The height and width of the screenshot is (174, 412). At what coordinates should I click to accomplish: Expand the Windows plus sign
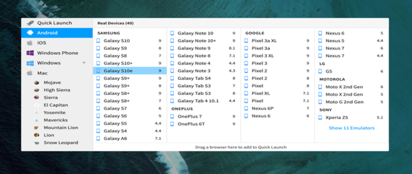pyautogui.click(x=84, y=63)
